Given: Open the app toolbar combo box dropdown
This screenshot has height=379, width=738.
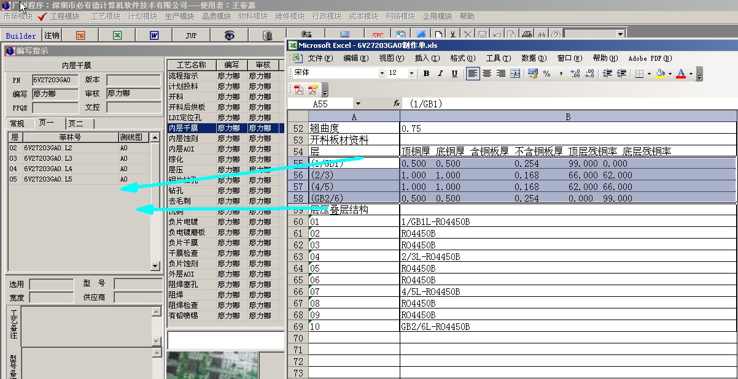Looking at the screenshot, I should (x=620, y=35).
